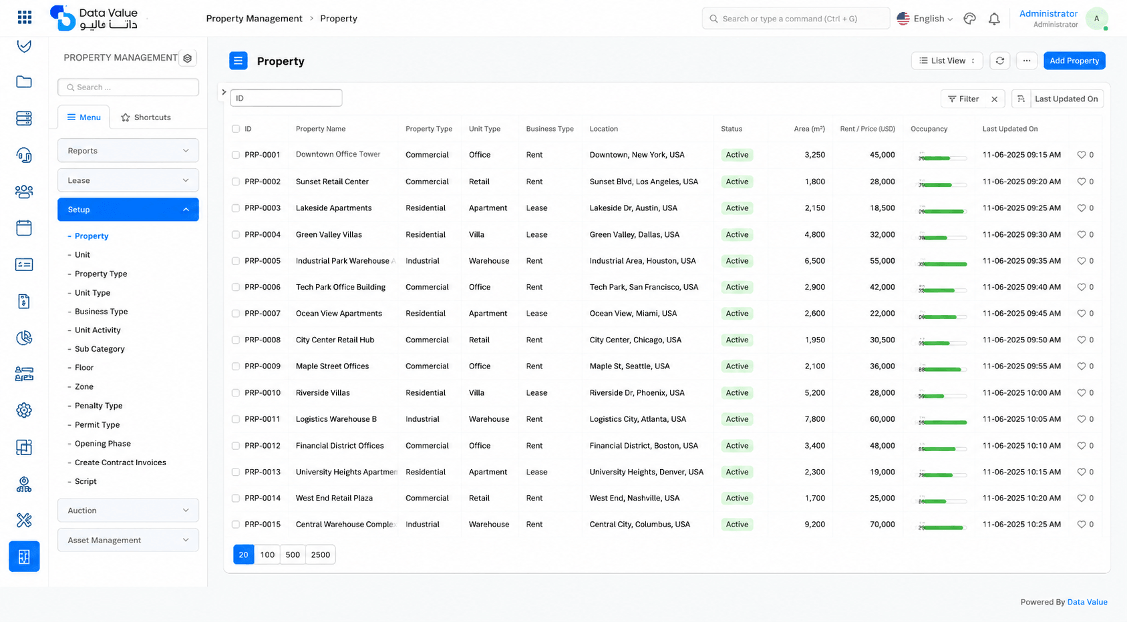Open the English language dropdown
The width and height of the screenshot is (1127, 622).
[925, 19]
